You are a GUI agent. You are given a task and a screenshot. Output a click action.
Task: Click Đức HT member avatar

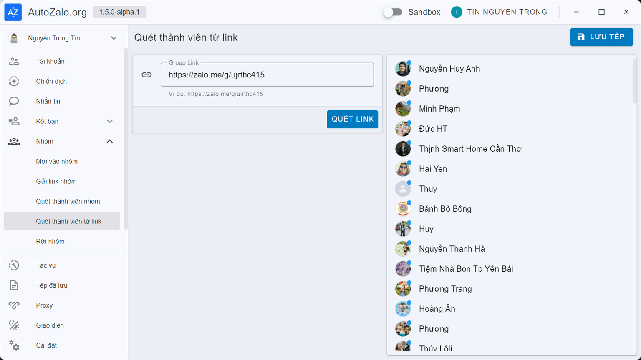pyautogui.click(x=403, y=129)
